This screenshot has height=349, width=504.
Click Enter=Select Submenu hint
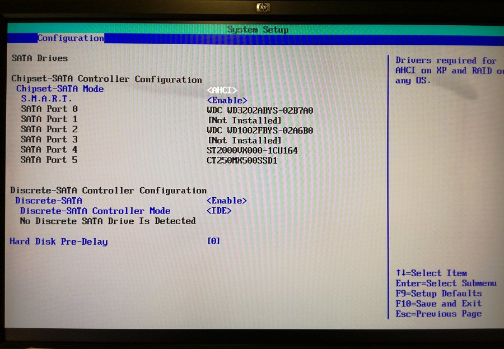point(446,283)
